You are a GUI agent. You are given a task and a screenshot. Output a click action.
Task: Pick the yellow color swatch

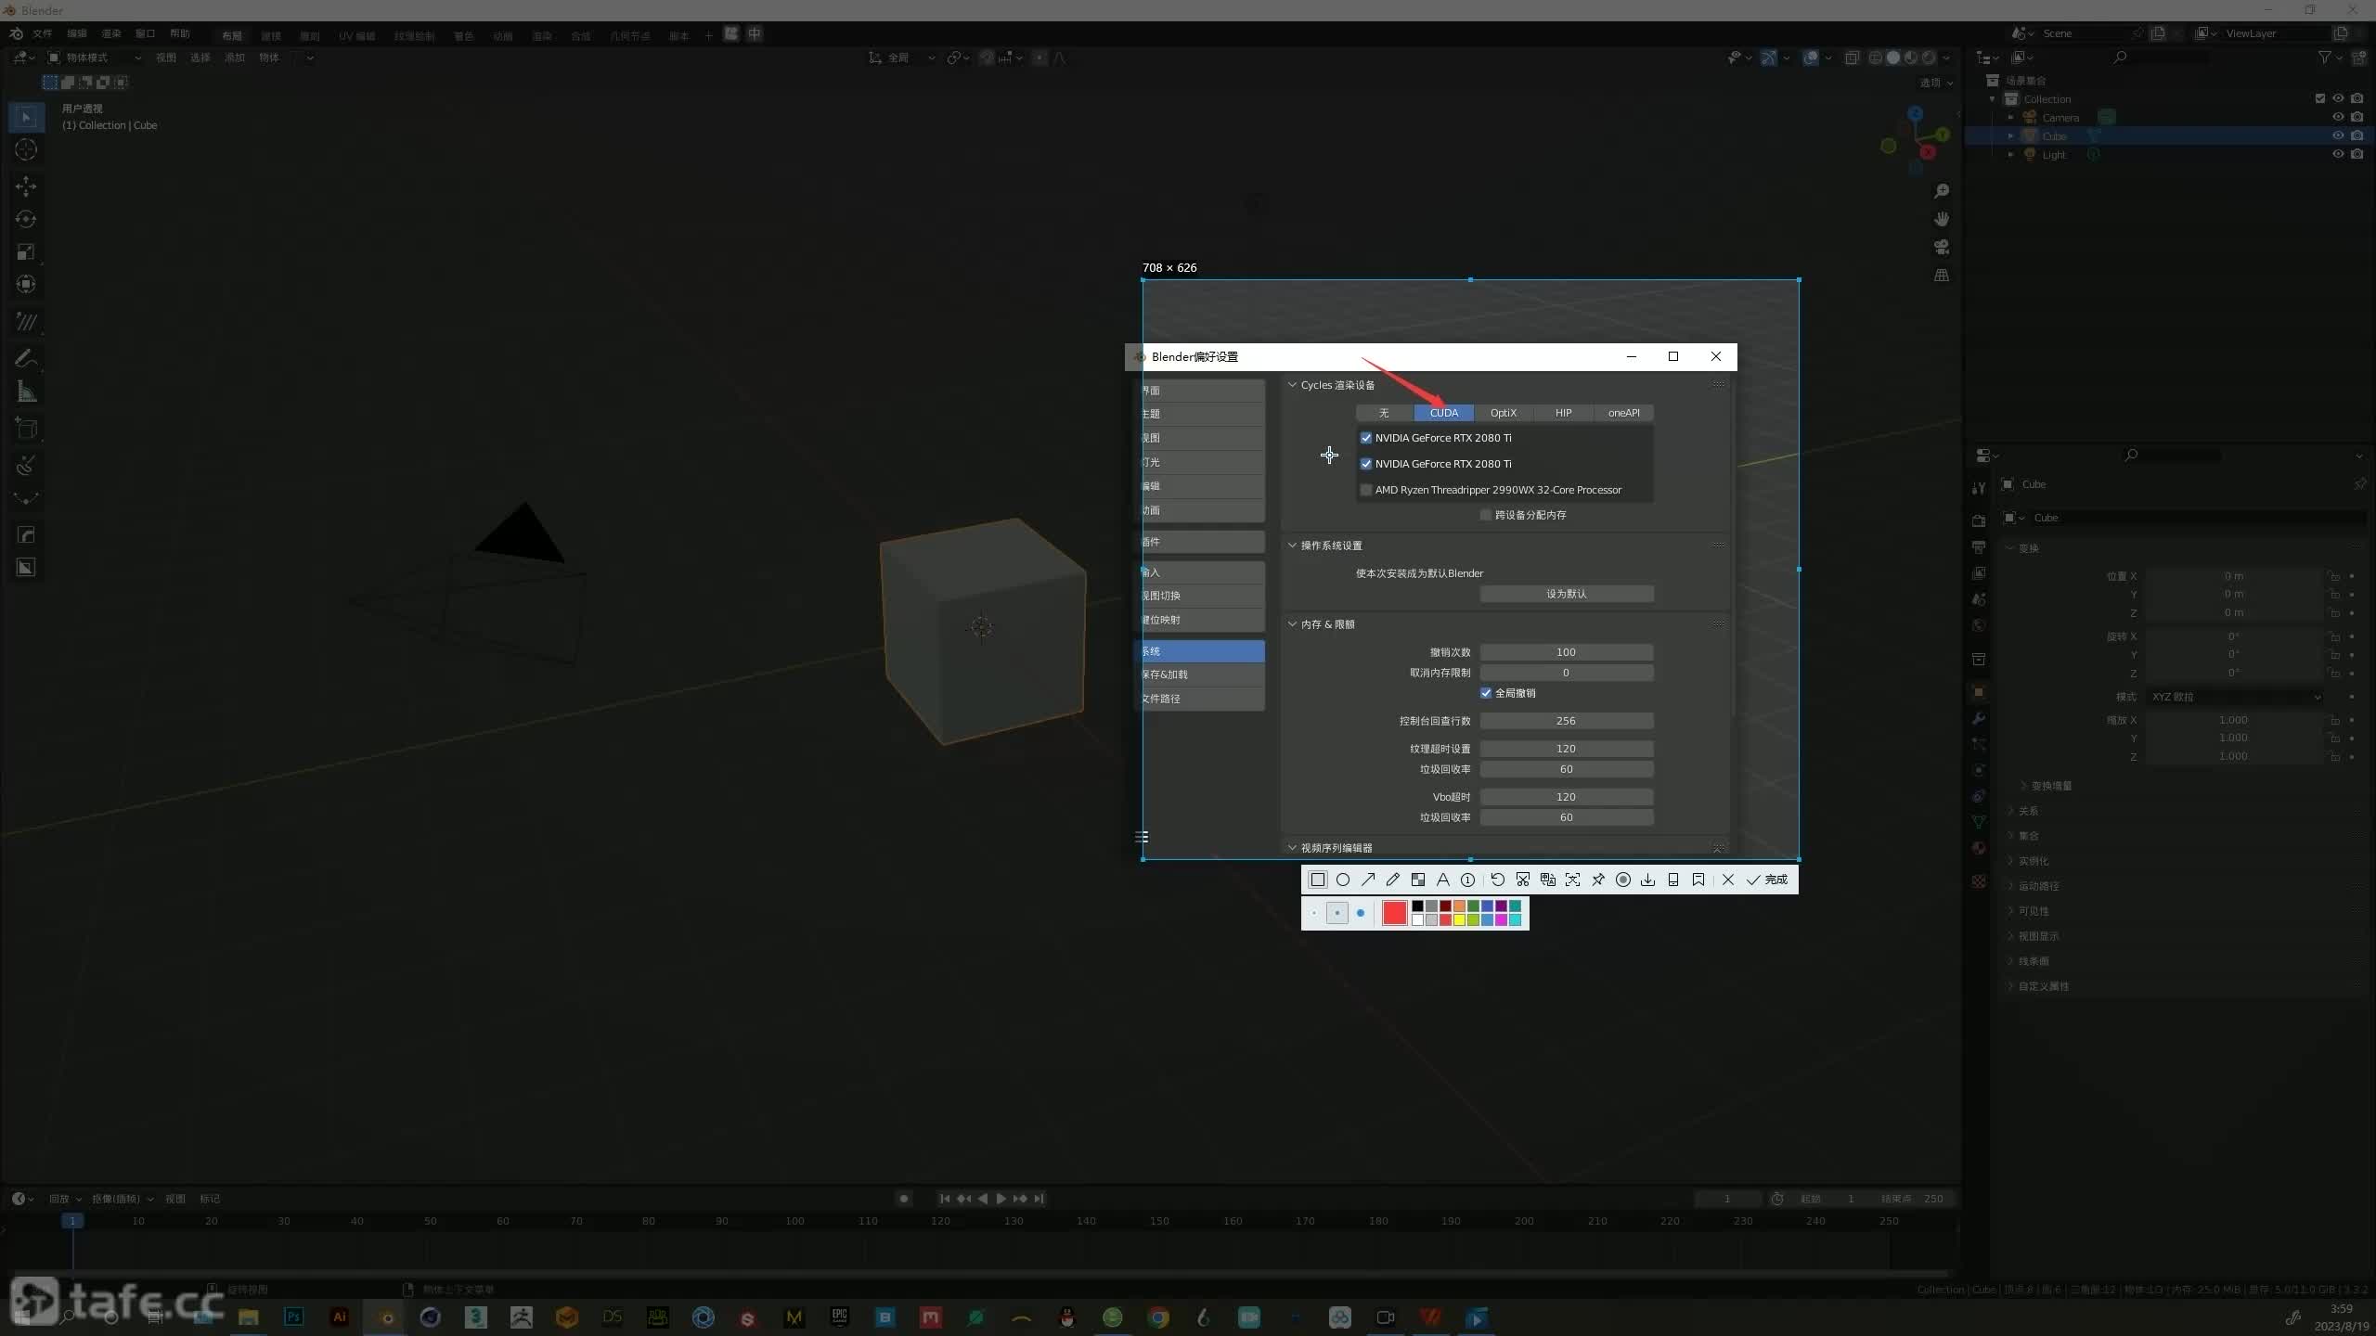tap(1459, 919)
